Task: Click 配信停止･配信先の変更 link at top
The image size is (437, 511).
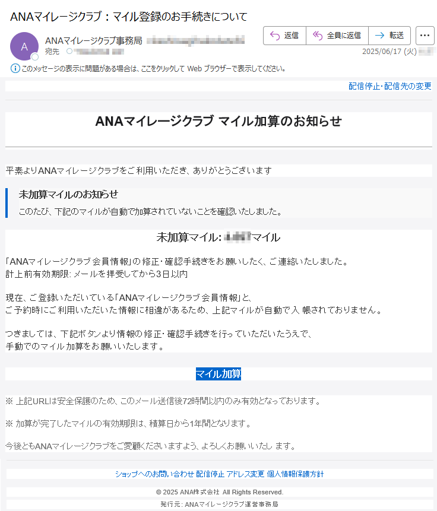Action: click(x=389, y=86)
